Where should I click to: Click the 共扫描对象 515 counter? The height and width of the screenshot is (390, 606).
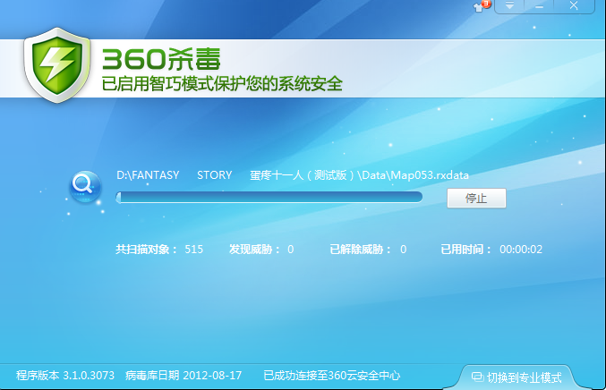click(x=159, y=250)
